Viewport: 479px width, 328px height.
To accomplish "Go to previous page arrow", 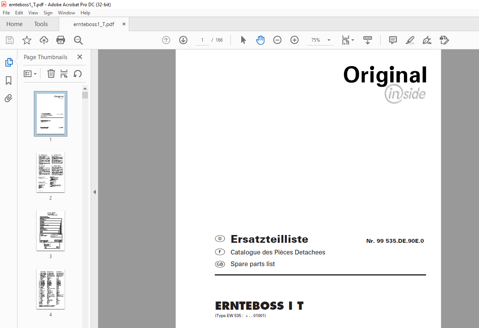I will [166, 40].
